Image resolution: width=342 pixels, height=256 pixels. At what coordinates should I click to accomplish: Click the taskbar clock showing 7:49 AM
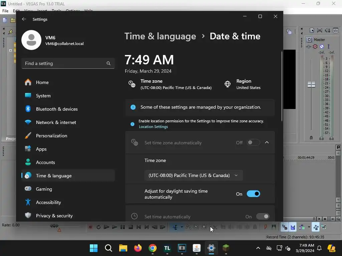(x=305, y=248)
